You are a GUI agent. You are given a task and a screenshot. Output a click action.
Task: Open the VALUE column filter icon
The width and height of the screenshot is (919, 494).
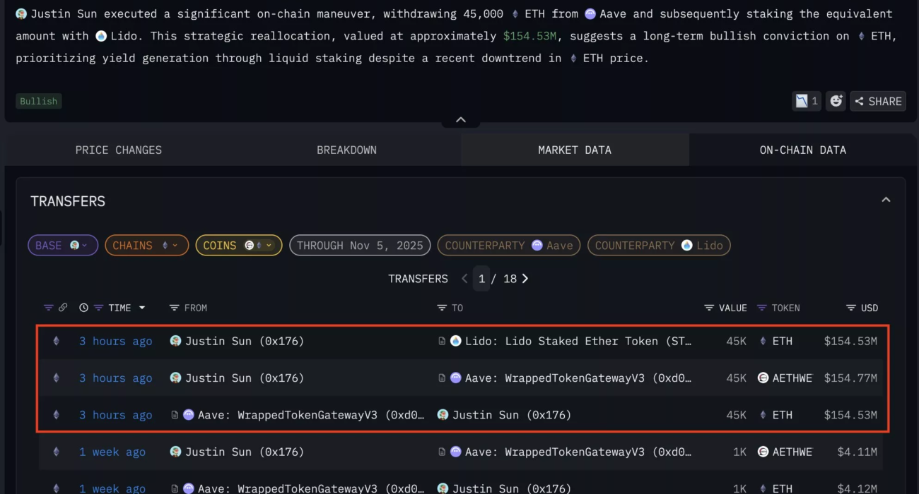pos(709,308)
